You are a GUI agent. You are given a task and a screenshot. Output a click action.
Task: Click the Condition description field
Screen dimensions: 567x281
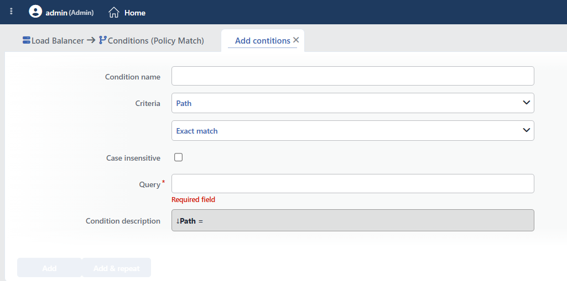coord(352,220)
